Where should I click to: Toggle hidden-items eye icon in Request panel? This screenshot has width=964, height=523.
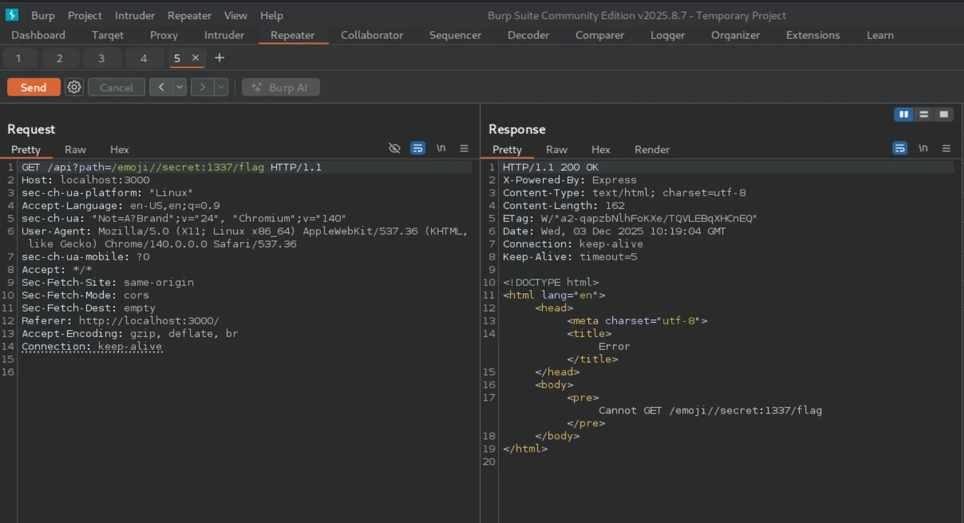(394, 148)
